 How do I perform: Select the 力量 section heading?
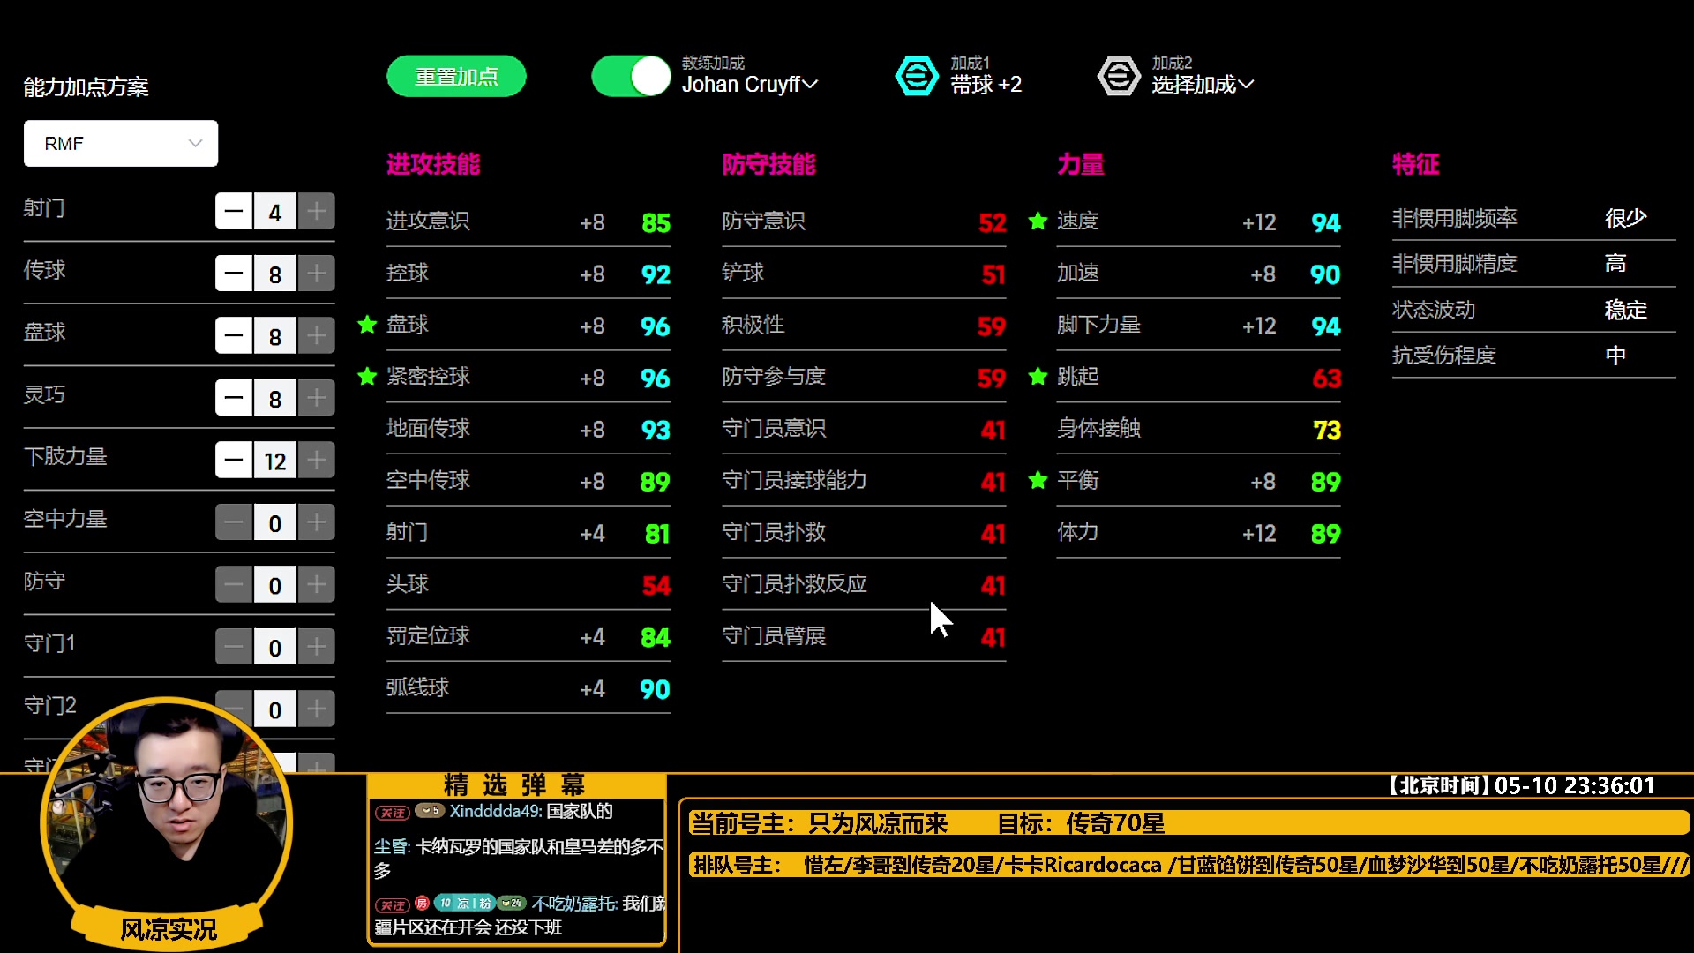click(1081, 164)
